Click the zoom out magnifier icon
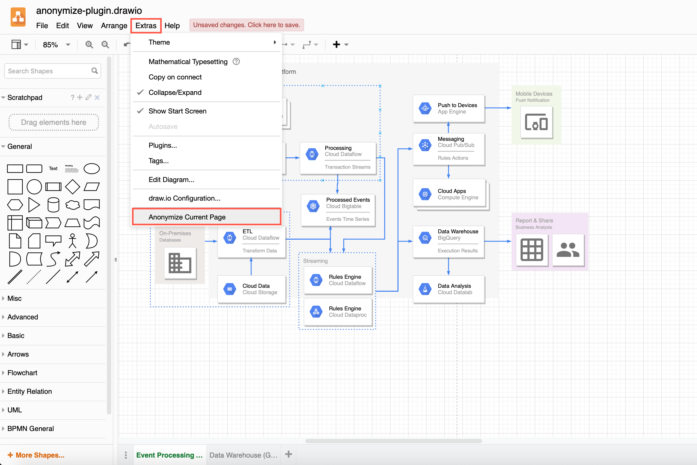 pos(105,44)
